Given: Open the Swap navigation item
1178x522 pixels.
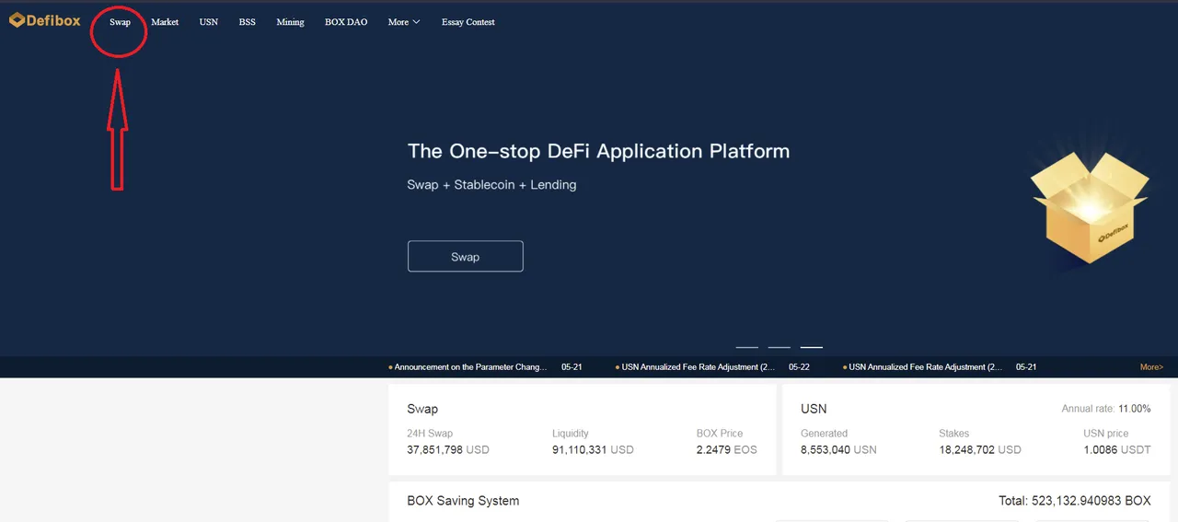Looking at the screenshot, I should 120,22.
